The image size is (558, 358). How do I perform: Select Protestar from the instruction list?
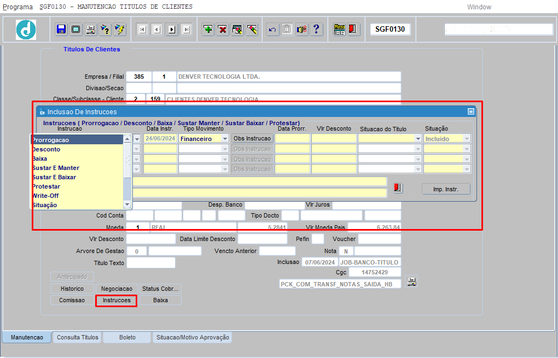(x=47, y=186)
